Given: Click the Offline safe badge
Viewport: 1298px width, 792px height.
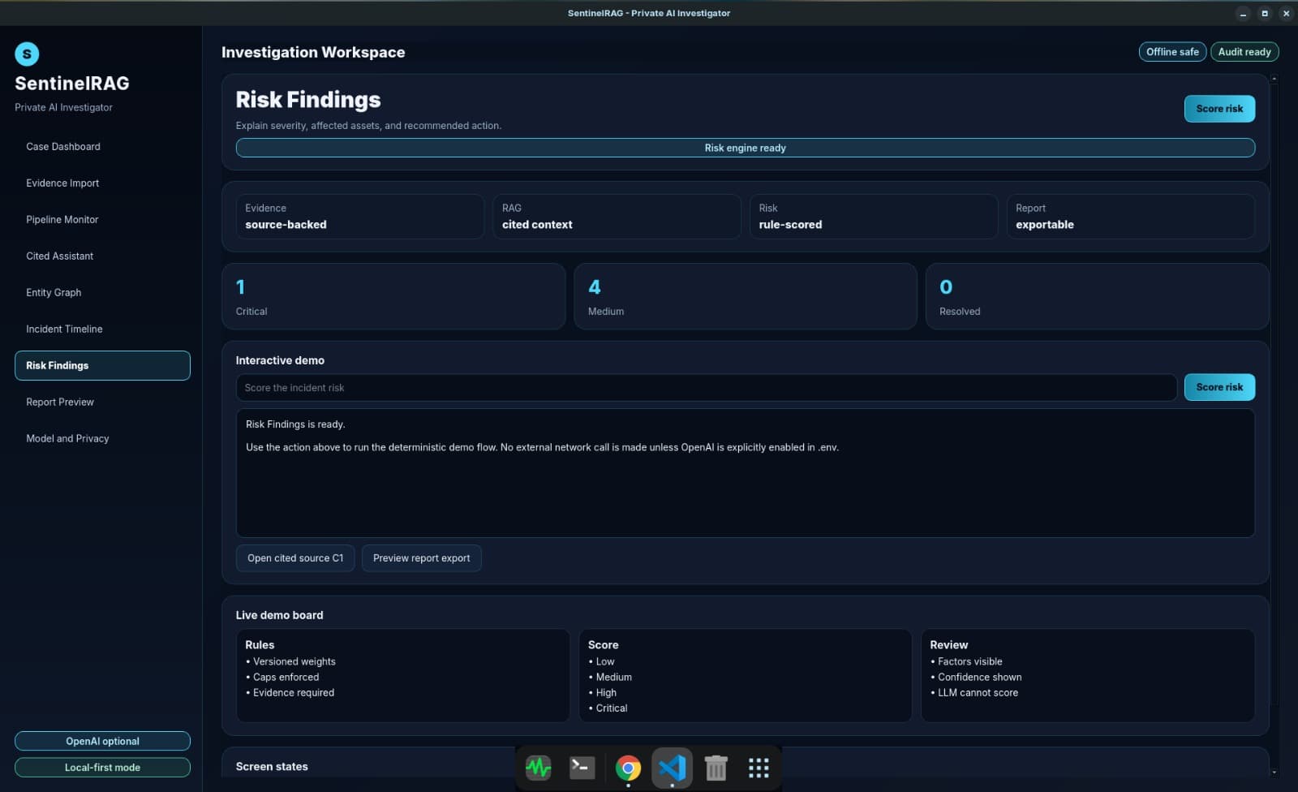Looking at the screenshot, I should click(x=1172, y=52).
